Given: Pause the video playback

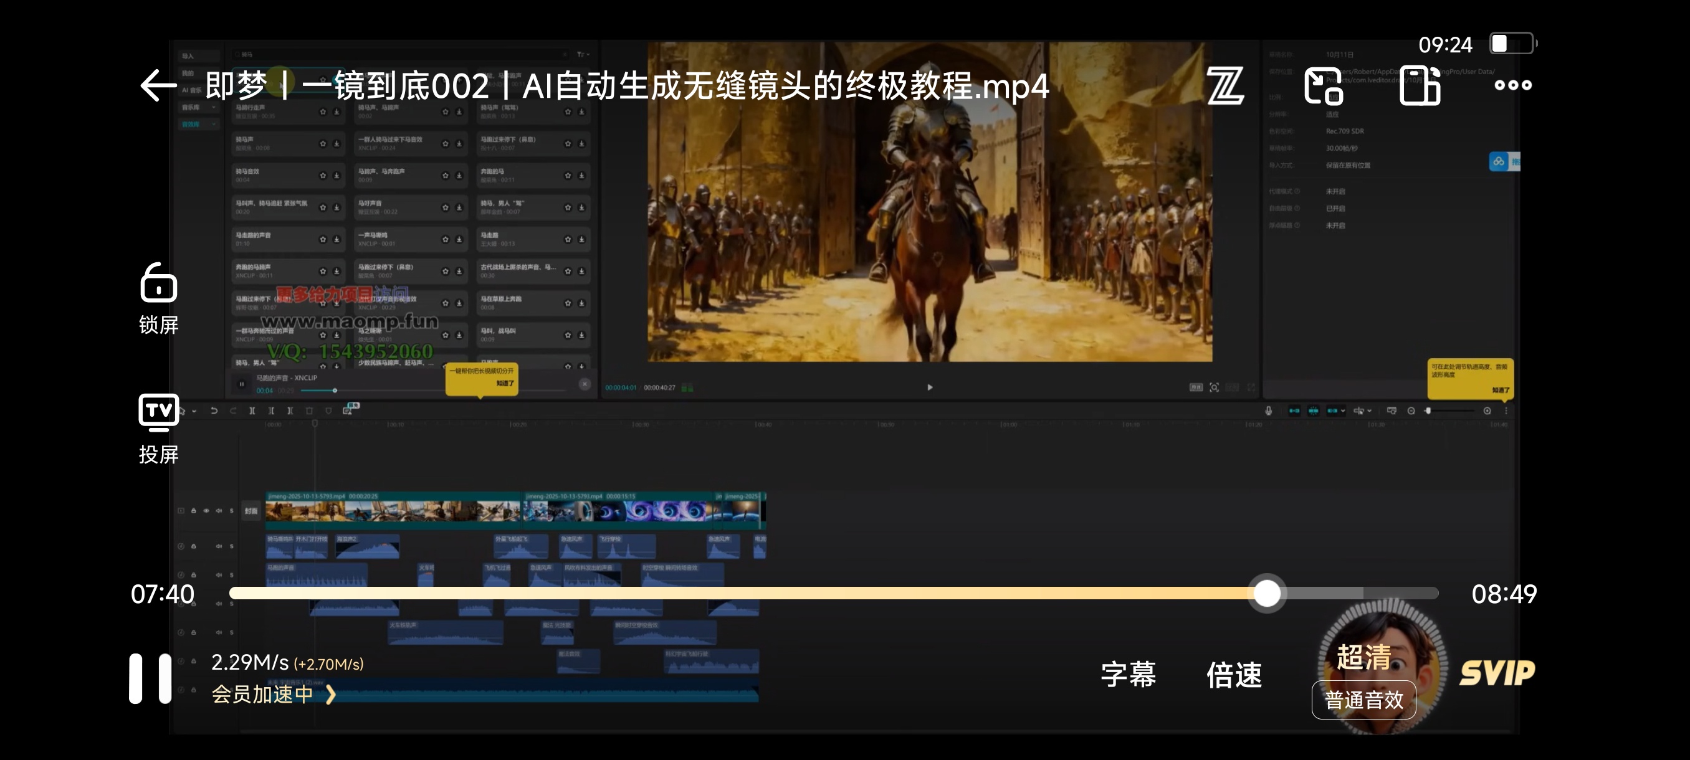Looking at the screenshot, I should coord(150,678).
